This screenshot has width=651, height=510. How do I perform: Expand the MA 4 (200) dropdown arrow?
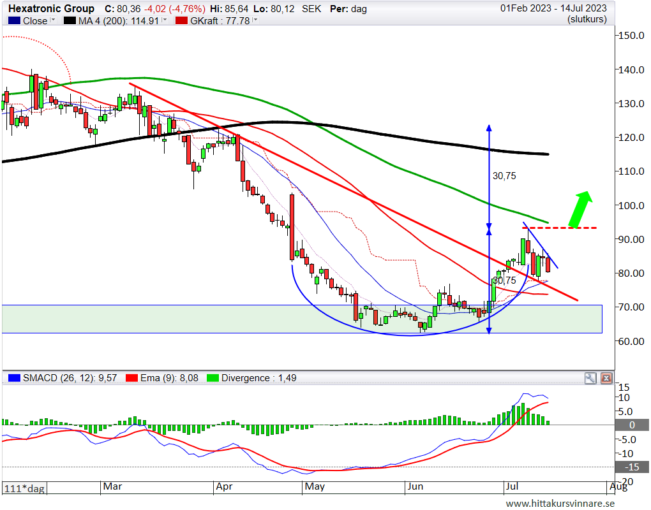pos(165,20)
